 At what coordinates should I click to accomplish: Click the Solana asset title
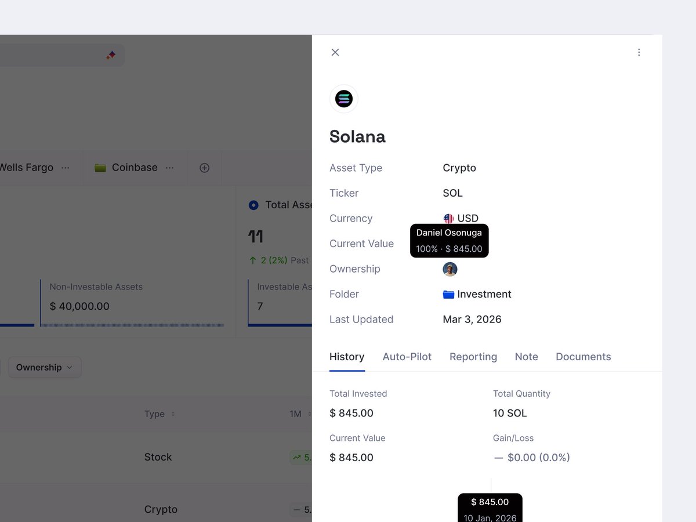[357, 137]
